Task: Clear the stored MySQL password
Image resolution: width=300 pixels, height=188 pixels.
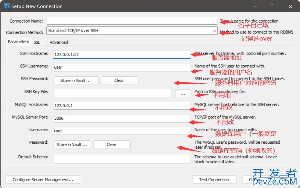Action: point(112,144)
